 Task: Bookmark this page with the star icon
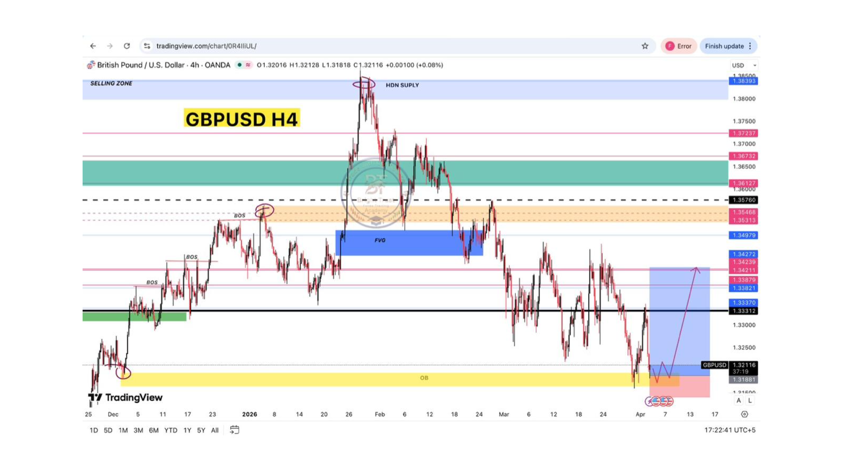(x=645, y=46)
